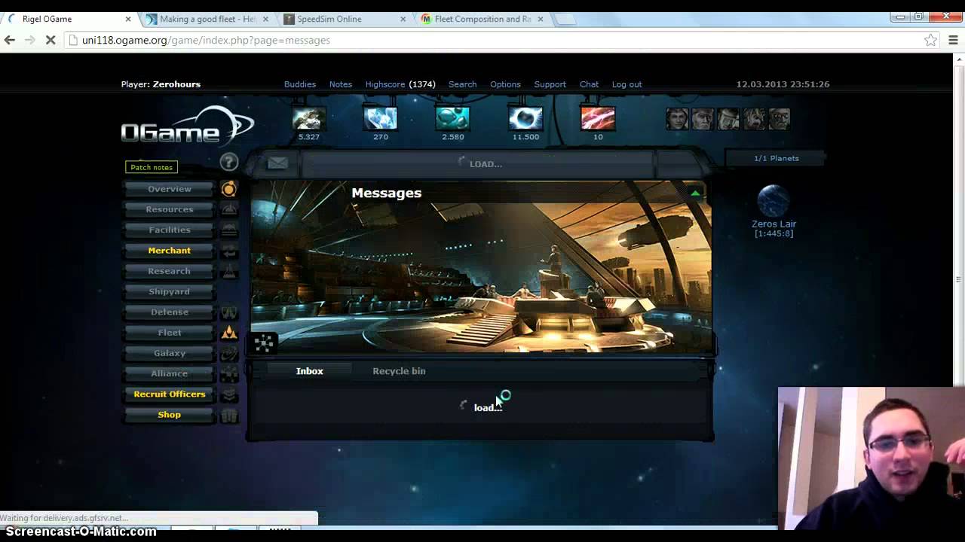Open the Options link
This screenshot has width=965, height=542.
coord(505,84)
